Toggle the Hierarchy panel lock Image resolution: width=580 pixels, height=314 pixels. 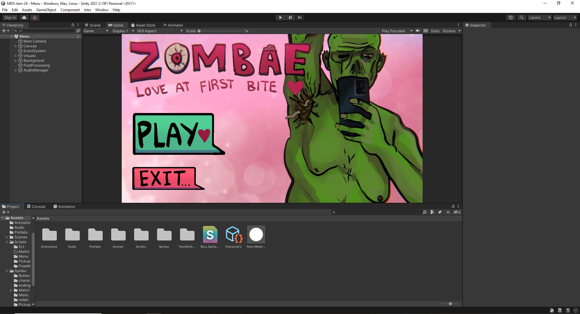coord(72,25)
